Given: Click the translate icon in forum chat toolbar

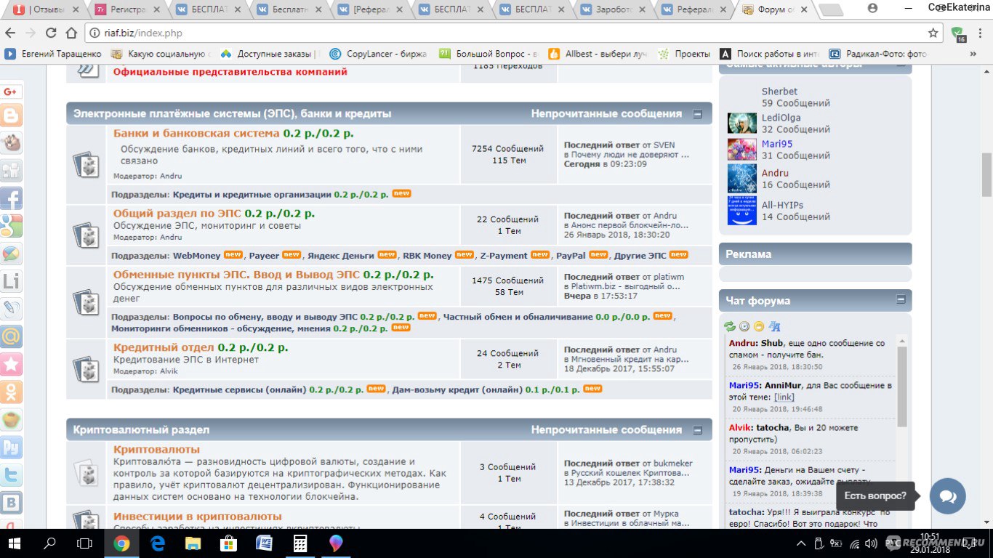Looking at the screenshot, I should click(774, 326).
